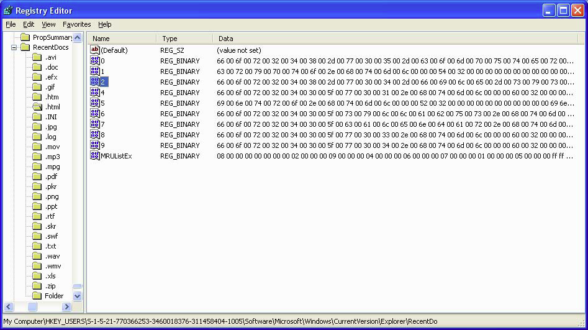The image size is (588, 330).
Task: Click the .log key folder icon
Action: tap(37, 137)
